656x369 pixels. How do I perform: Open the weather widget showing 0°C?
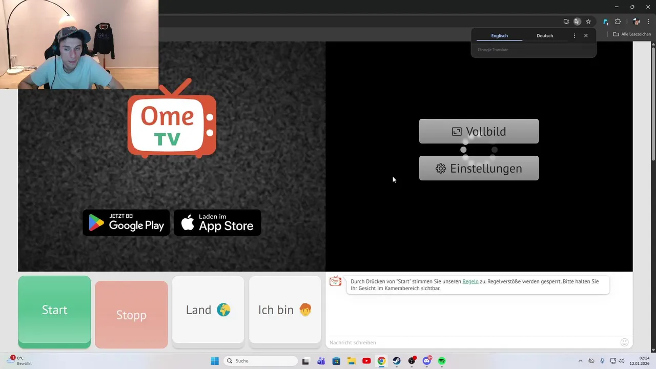tap(19, 361)
